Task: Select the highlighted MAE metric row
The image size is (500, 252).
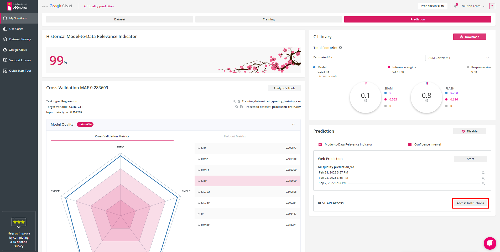Action: click(x=247, y=181)
